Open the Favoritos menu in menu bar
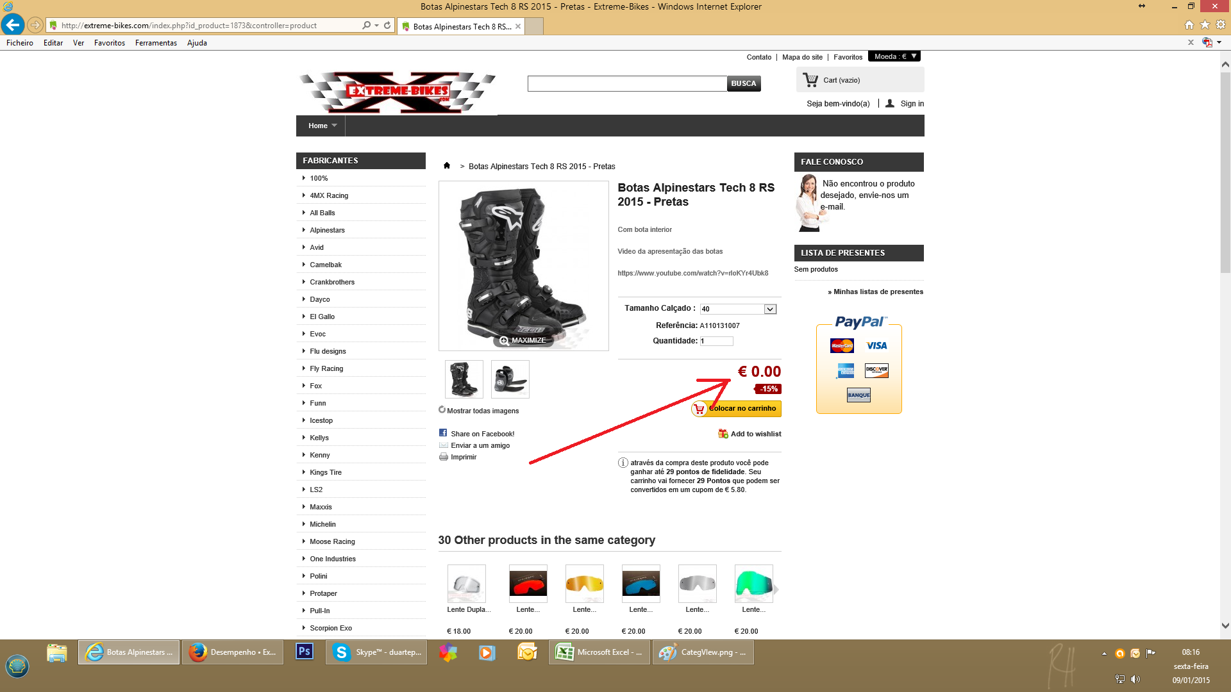The image size is (1231, 692). 110,43
